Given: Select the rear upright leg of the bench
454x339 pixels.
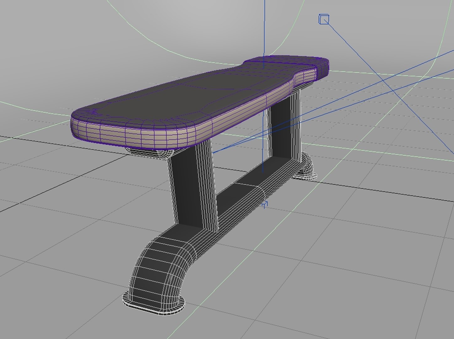Looking at the screenshot, I should (x=284, y=126).
